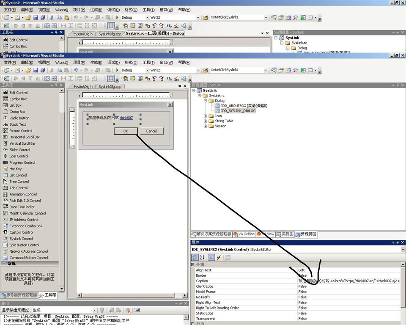Click the Events lightning icon in Properties
The height and width of the screenshot is (325, 406).
(219, 257)
